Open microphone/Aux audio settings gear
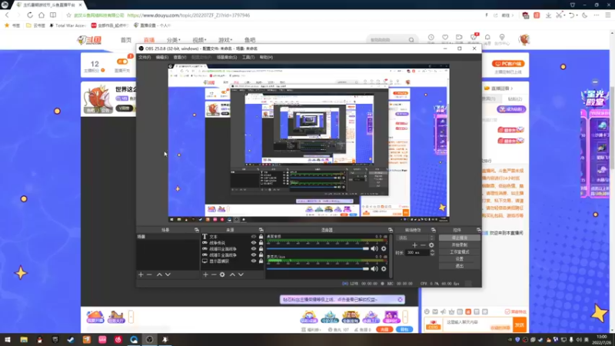 [x=384, y=268]
